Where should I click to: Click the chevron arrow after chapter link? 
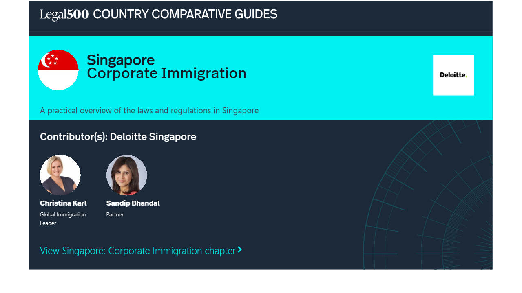(240, 250)
